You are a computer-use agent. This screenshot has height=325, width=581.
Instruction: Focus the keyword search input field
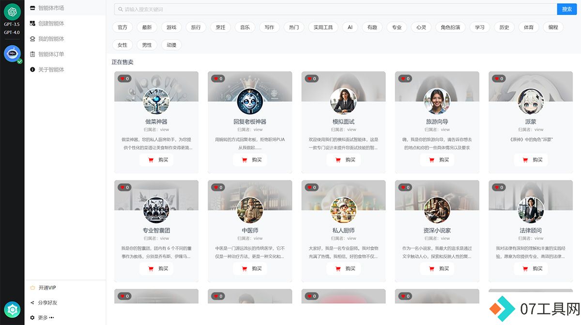click(x=336, y=9)
